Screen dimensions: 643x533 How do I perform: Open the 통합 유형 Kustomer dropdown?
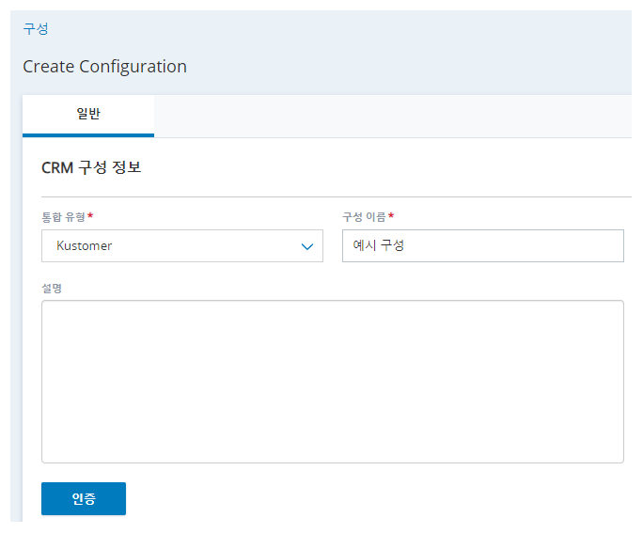point(182,245)
